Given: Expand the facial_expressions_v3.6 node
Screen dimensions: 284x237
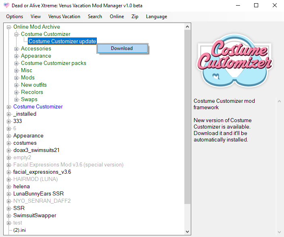Looking at the screenshot, I should click(x=8, y=172).
